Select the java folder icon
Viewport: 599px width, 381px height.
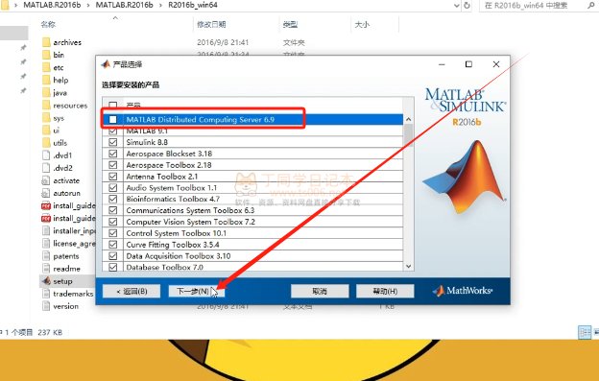(46, 92)
